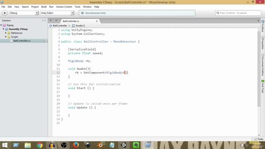Select the Scripts folder item

pos(14,37)
